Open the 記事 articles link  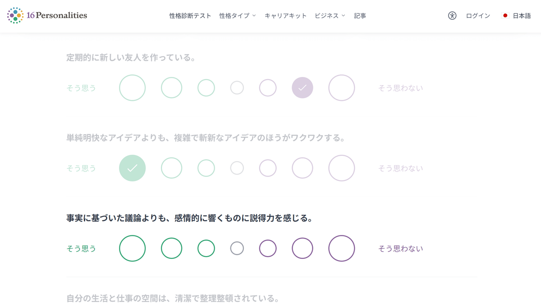360,16
